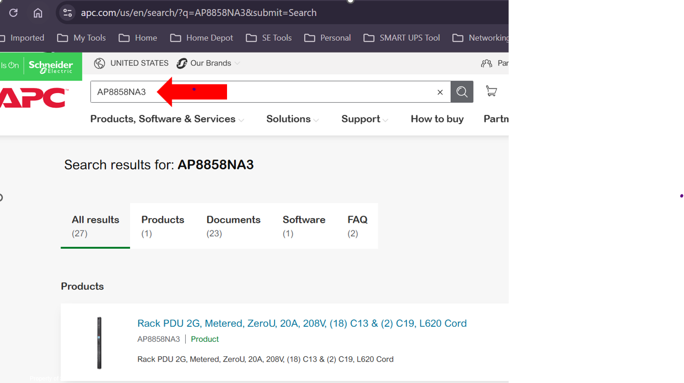The height and width of the screenshot is (383, 684).
Task: Click the globe country selector icon
Action: pos(99,63)
